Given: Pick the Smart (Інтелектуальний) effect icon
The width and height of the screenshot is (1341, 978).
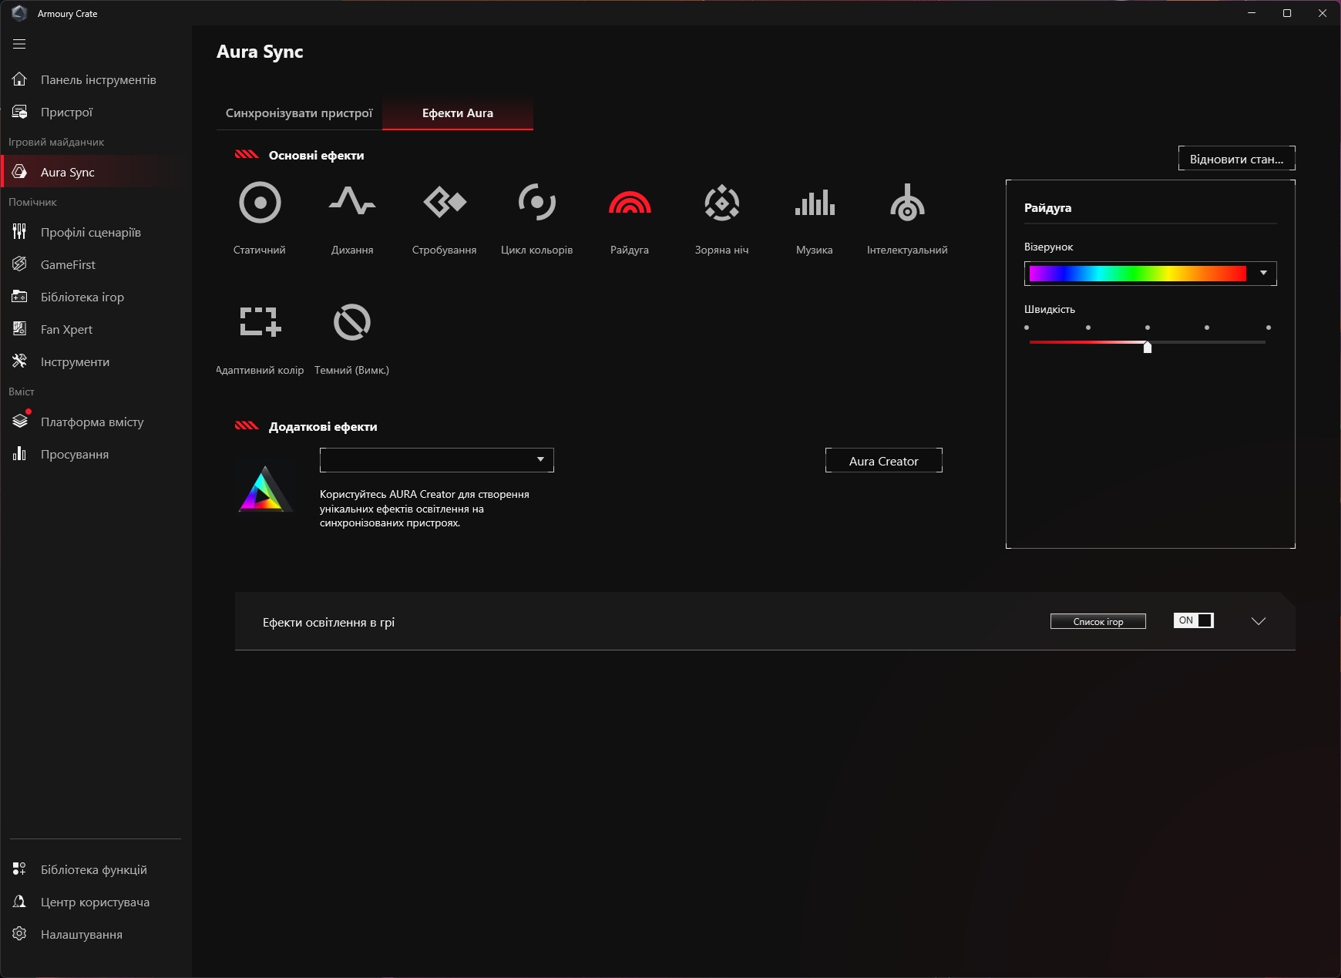Looking at the screenshot, I should coord(907,203).
